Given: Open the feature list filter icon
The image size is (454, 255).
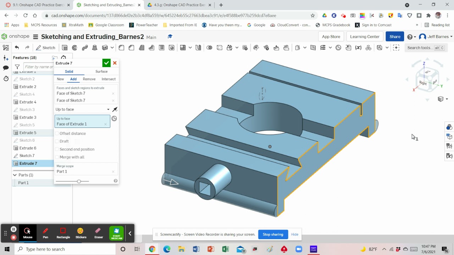Looking at the screenshot, I should pos(17,67).
